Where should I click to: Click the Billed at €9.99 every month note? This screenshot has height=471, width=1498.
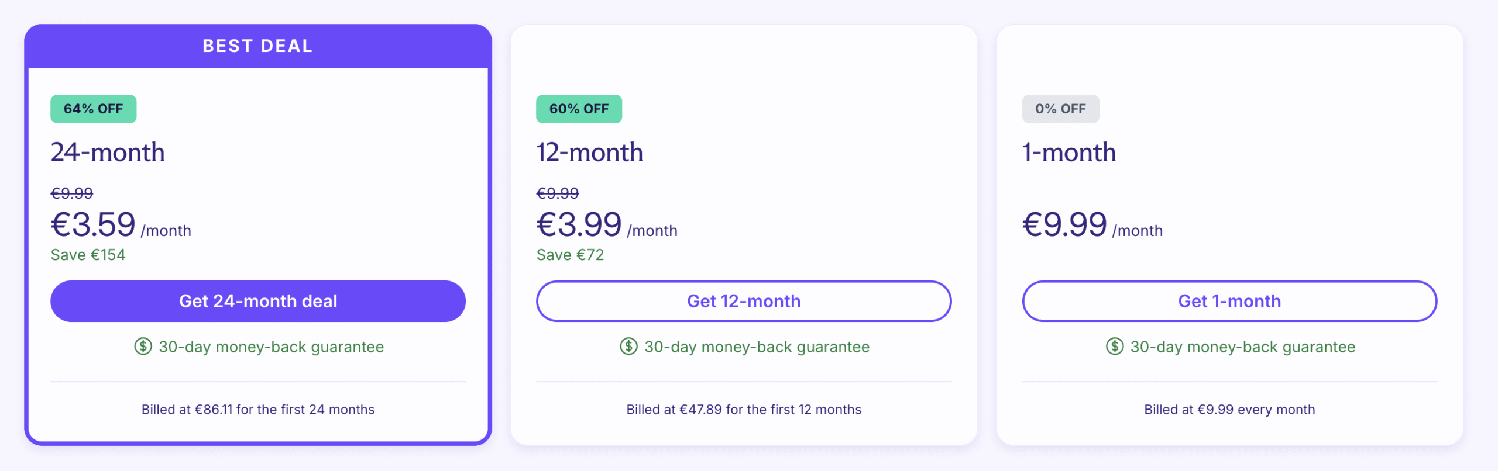tap(1229, 410)
